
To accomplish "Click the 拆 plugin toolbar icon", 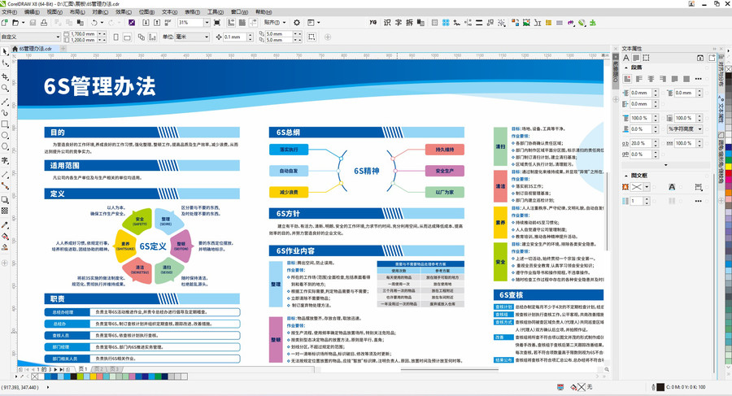I will [x=409, y=23].
